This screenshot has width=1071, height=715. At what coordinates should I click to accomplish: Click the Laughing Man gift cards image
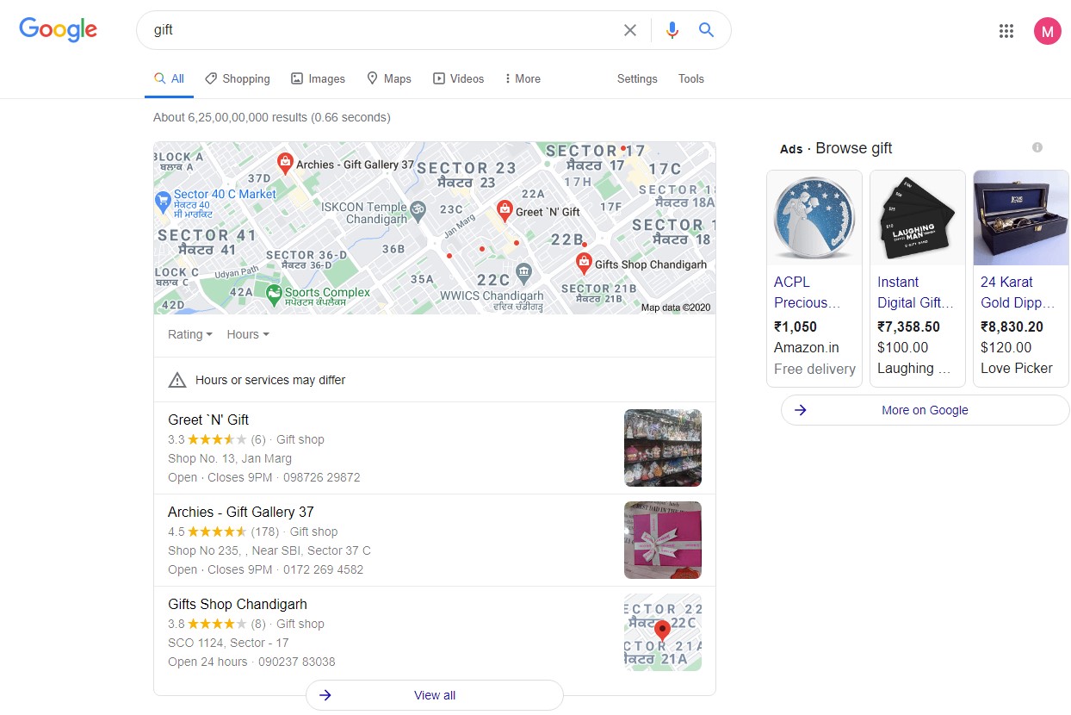(918, 219)
